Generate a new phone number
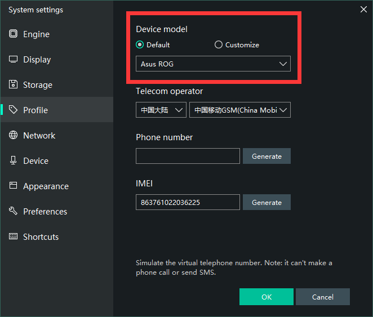 coord(267,156)
